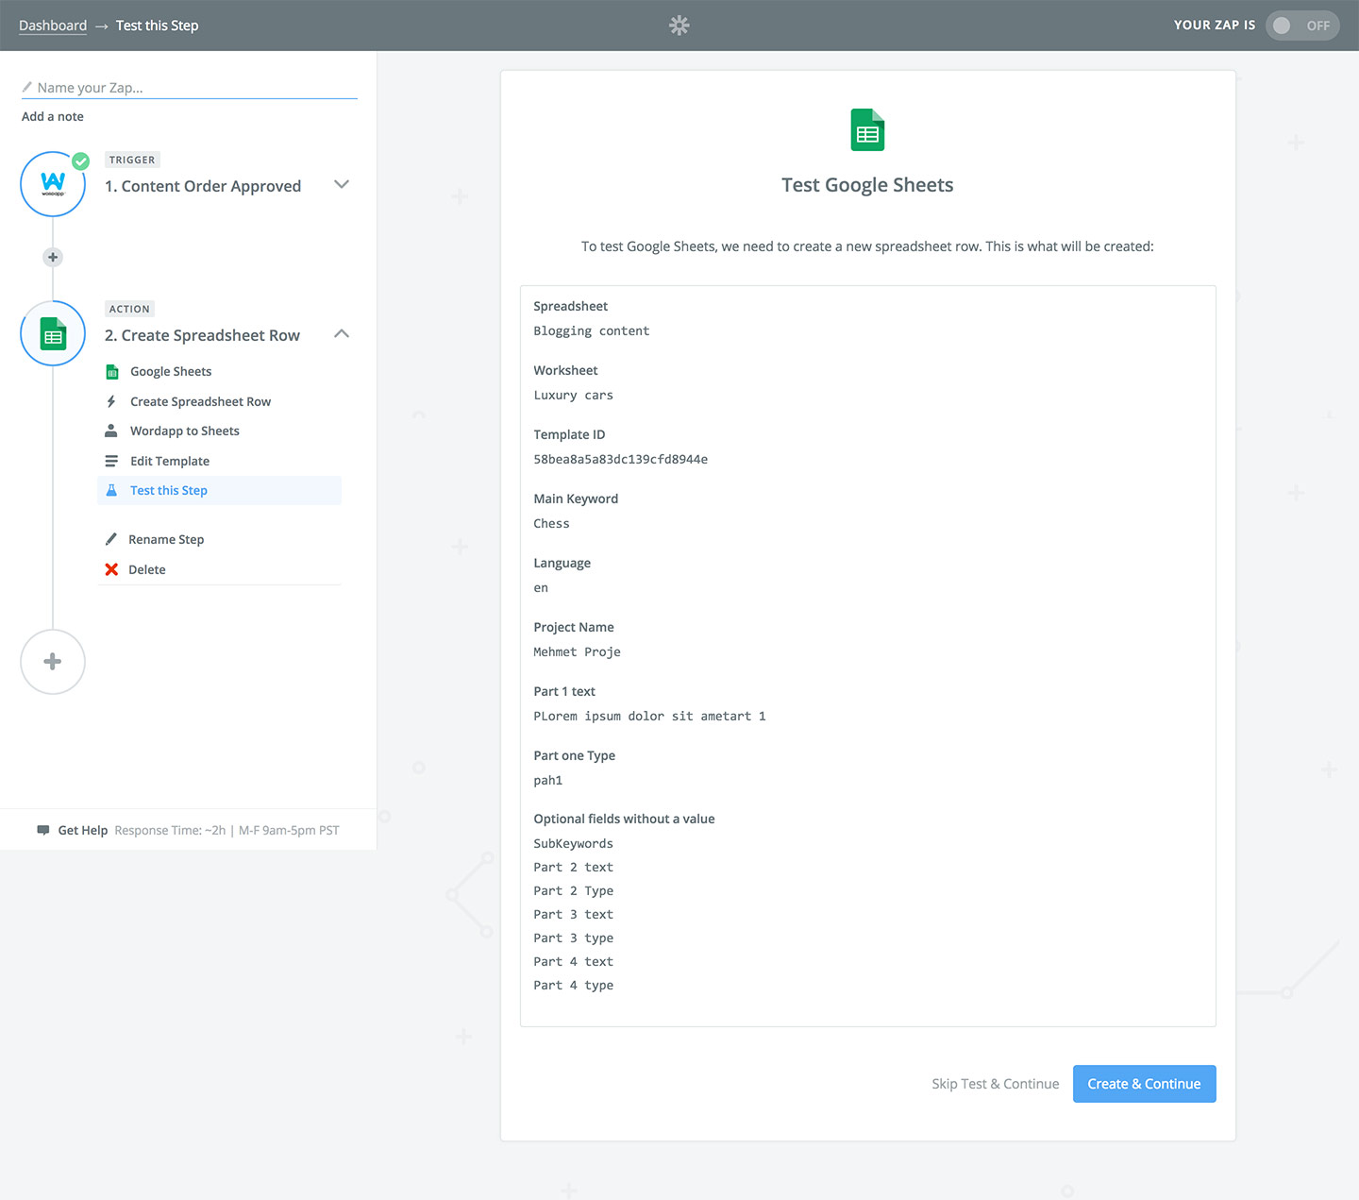Select Test this Step in sidebar
This screenshot has width=1359, height=1200.
(x=219, y=490)
